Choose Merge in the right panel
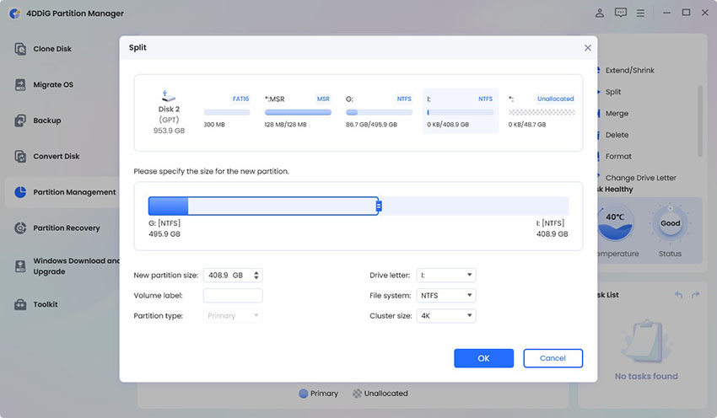 click(x=617, y=113)
